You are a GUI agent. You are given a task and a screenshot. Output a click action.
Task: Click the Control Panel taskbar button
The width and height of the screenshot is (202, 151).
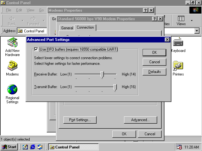tap(74, 147)
